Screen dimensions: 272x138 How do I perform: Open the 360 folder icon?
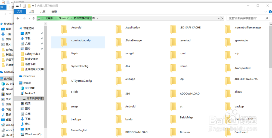119,94
